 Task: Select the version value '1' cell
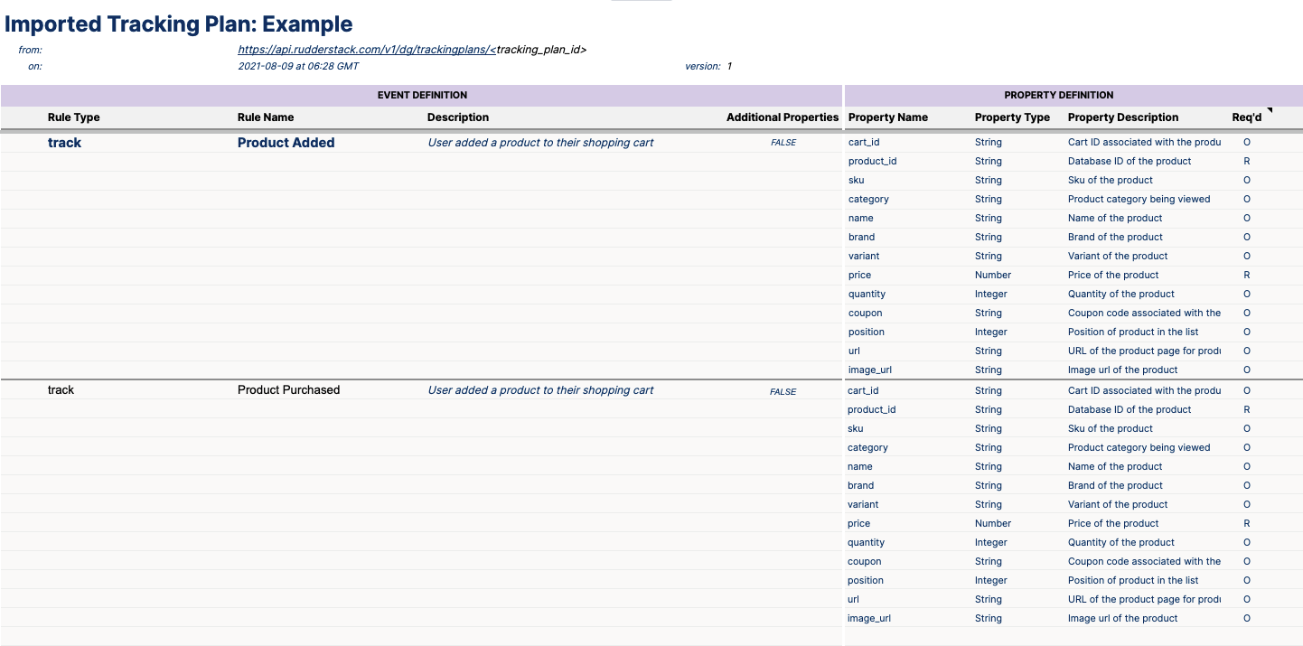point(729,66)
